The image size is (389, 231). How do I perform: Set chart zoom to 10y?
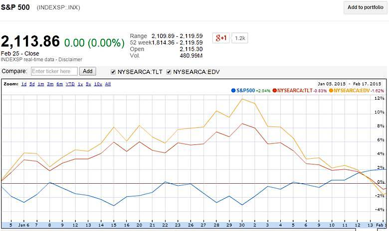point(98,84)
